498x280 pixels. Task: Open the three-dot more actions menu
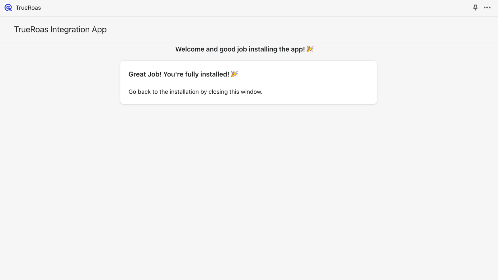pos(487,7)
